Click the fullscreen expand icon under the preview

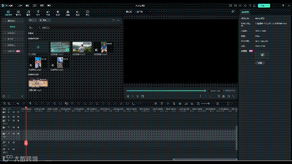(x=233, y=96)
